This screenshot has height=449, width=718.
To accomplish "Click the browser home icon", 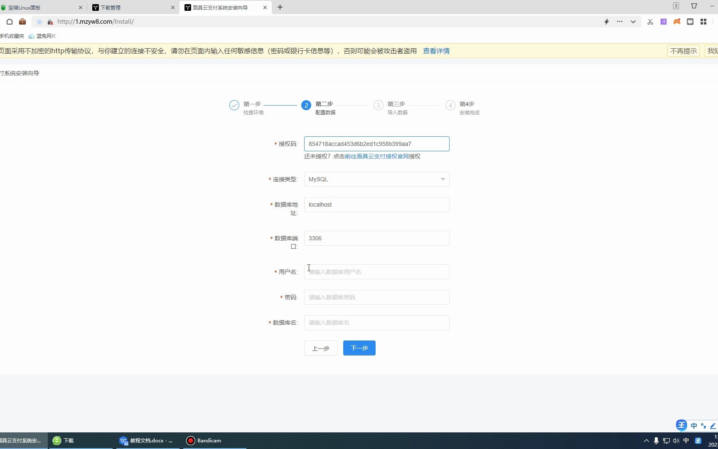I will coord(10,22).
